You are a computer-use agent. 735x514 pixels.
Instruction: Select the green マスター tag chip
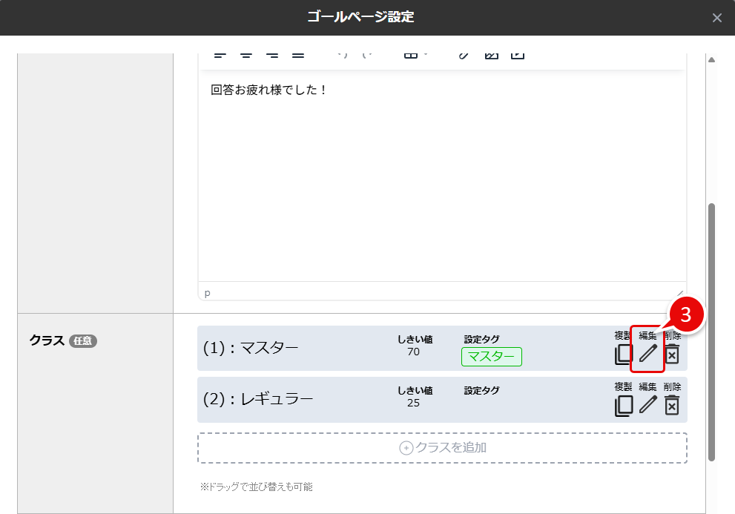coord(492,357)
